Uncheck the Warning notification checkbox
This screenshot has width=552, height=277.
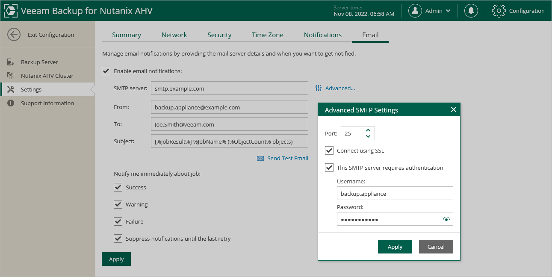(118, 204)
